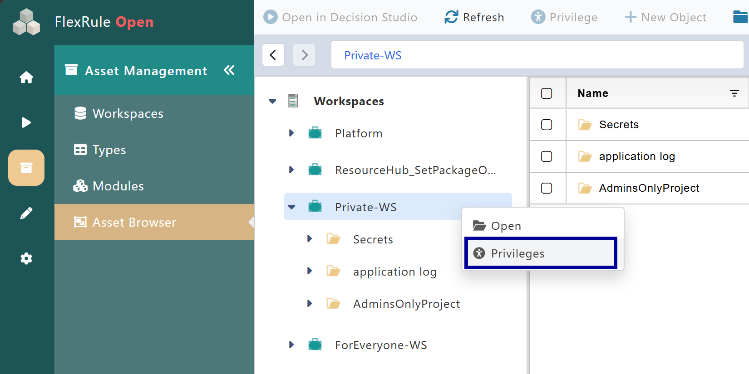Click the AdminsOnlyProject folder icon in tree
This screenshot has width=749, height=374.
tap(334, 303)
